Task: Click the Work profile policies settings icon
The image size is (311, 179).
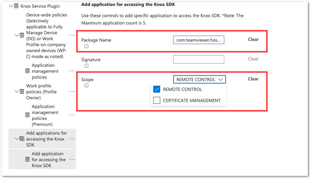Action: point(22,92)
